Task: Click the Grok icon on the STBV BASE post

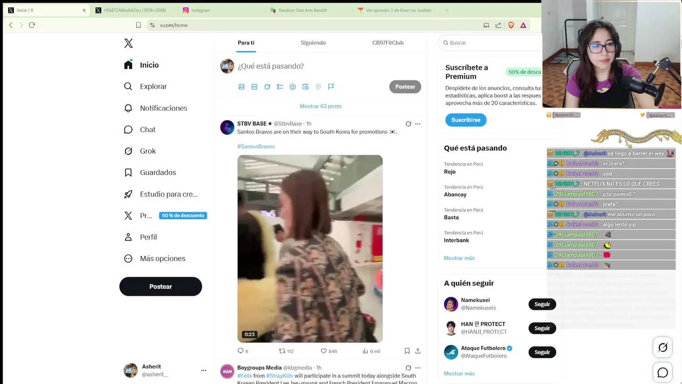Action: point(408,124)
